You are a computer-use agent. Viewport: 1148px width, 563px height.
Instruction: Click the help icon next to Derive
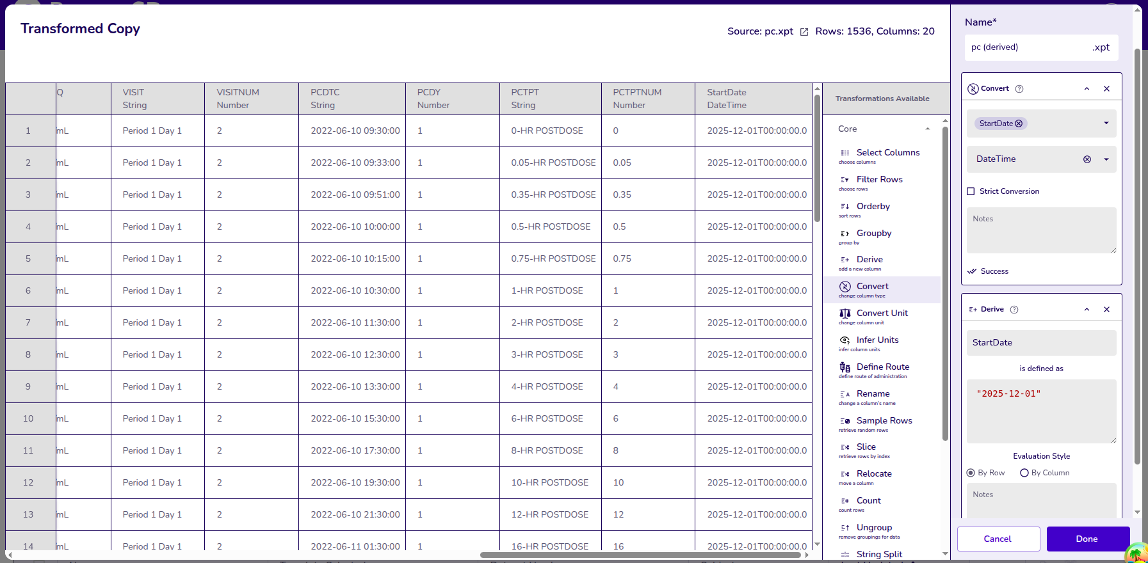[1014, 310]
